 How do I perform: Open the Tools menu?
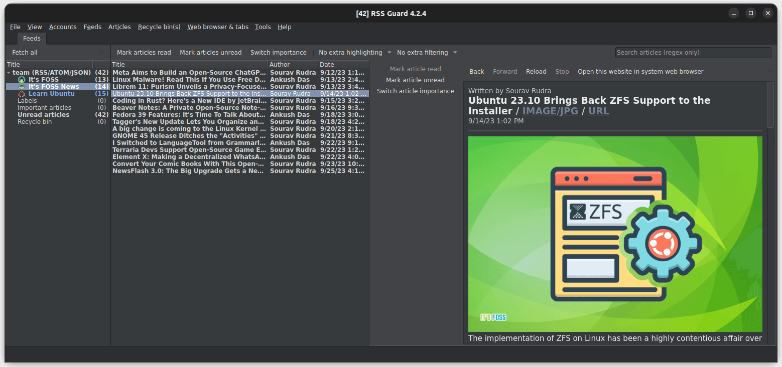(x=263, y=27)
